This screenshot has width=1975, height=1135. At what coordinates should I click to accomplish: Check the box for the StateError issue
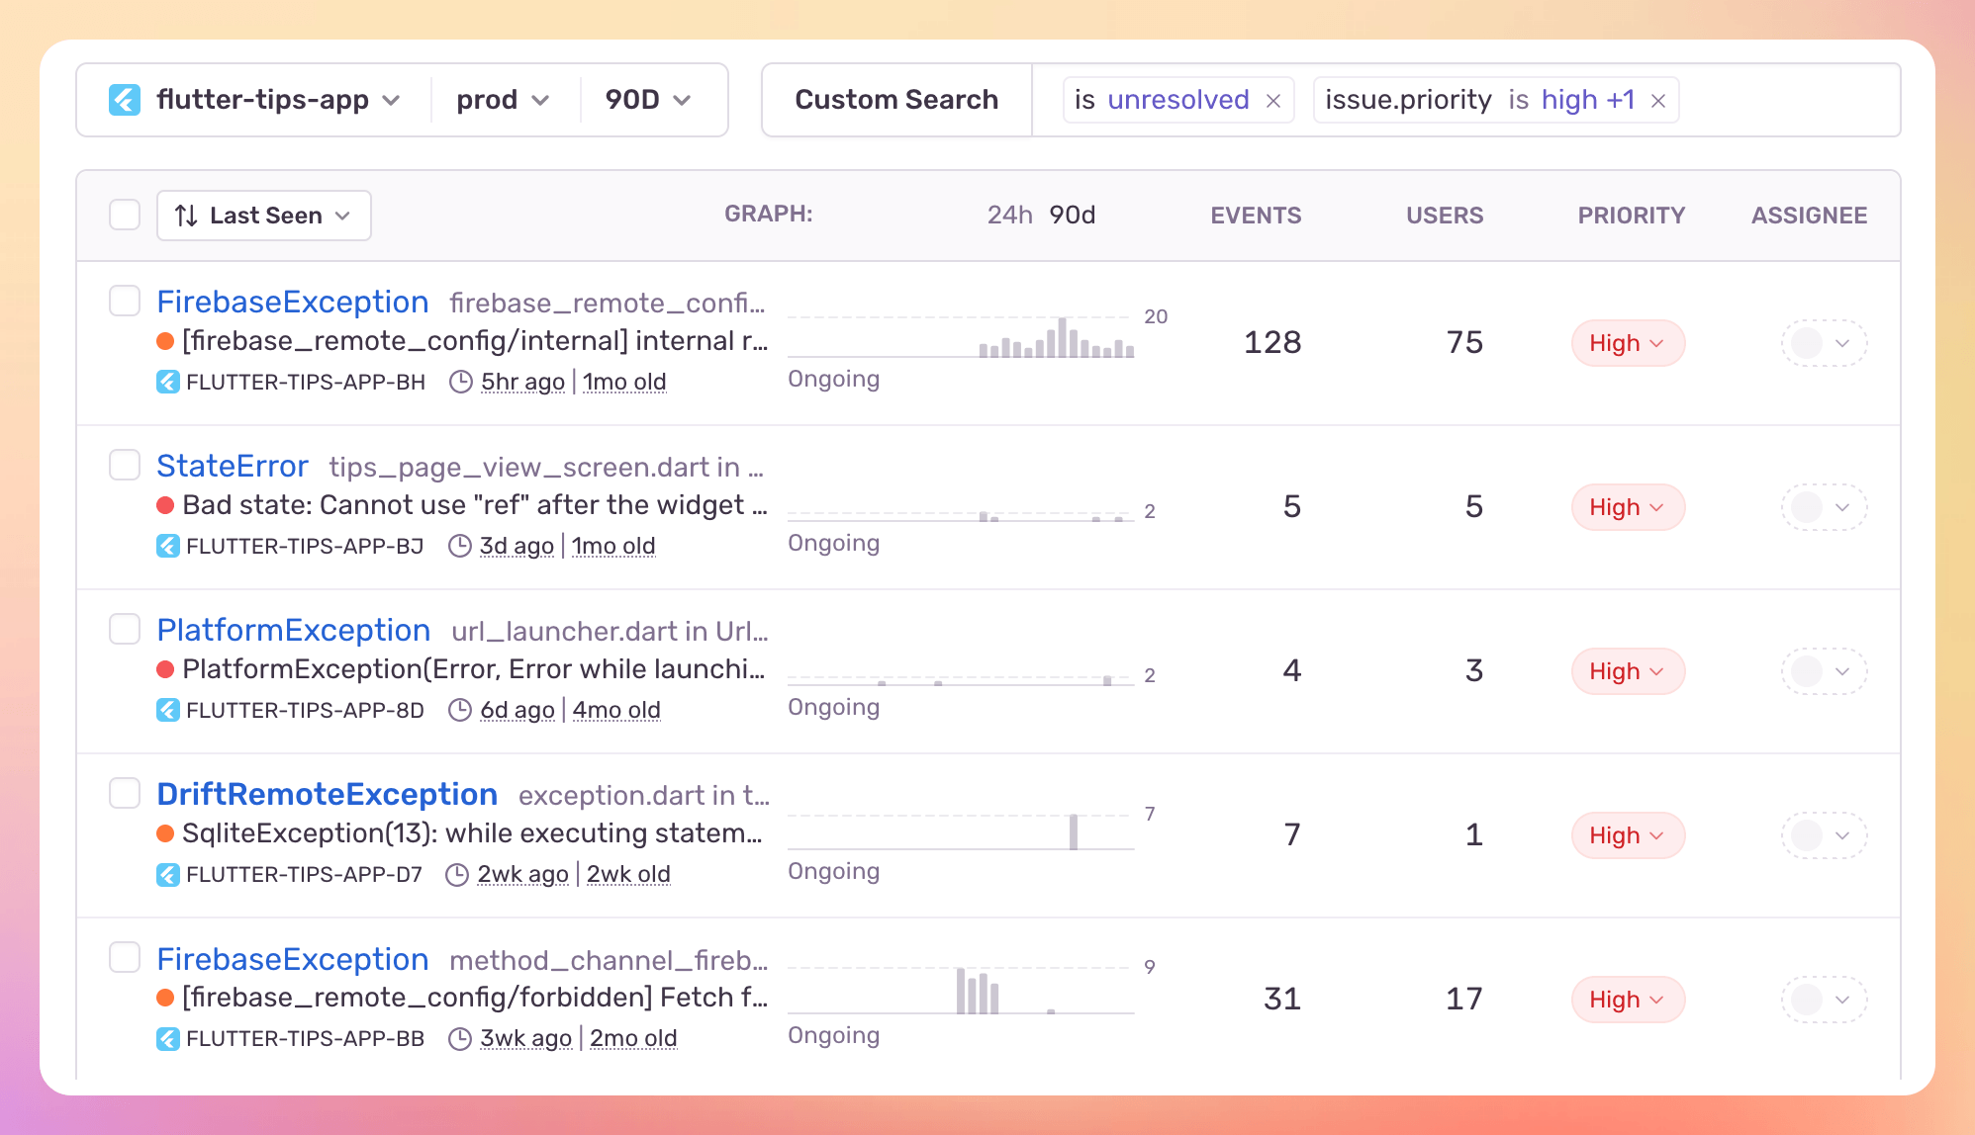coord(125,465)
